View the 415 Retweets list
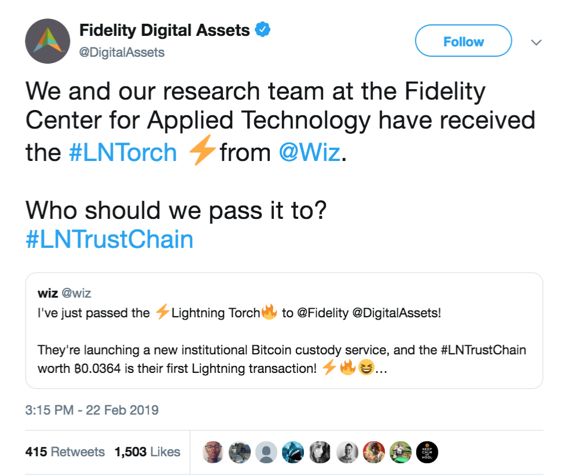Image resolution: width=572 pixels, height=476 pixels. point(65,452)
